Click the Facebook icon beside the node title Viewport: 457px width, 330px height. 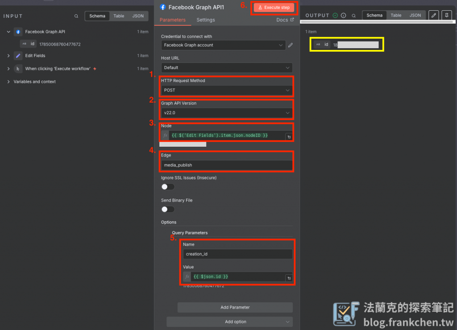[x=163, y=7]
